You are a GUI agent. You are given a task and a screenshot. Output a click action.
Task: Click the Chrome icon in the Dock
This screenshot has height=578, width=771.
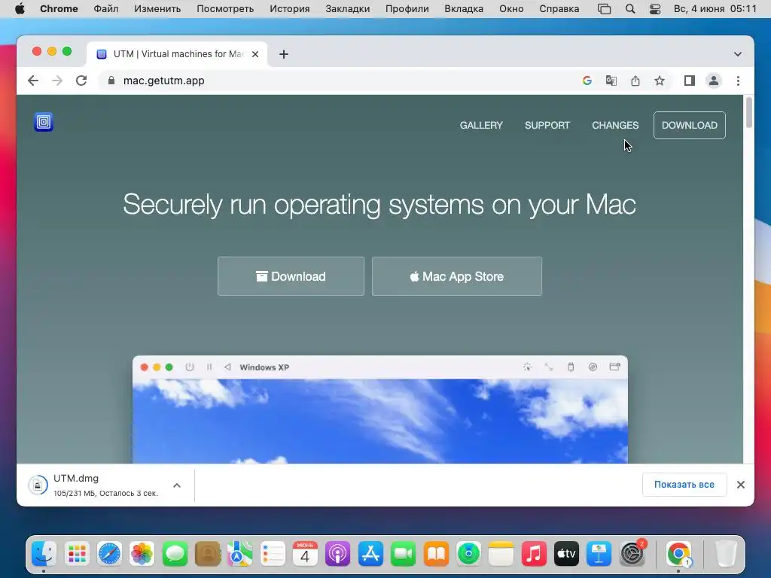click(679, 554)
